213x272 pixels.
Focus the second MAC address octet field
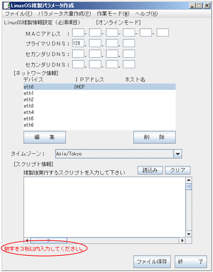click(x=95, y=33)
